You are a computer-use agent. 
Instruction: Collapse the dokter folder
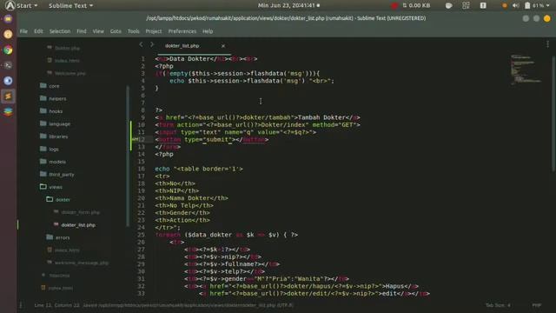pyautogui.click(x=63, y=199)
